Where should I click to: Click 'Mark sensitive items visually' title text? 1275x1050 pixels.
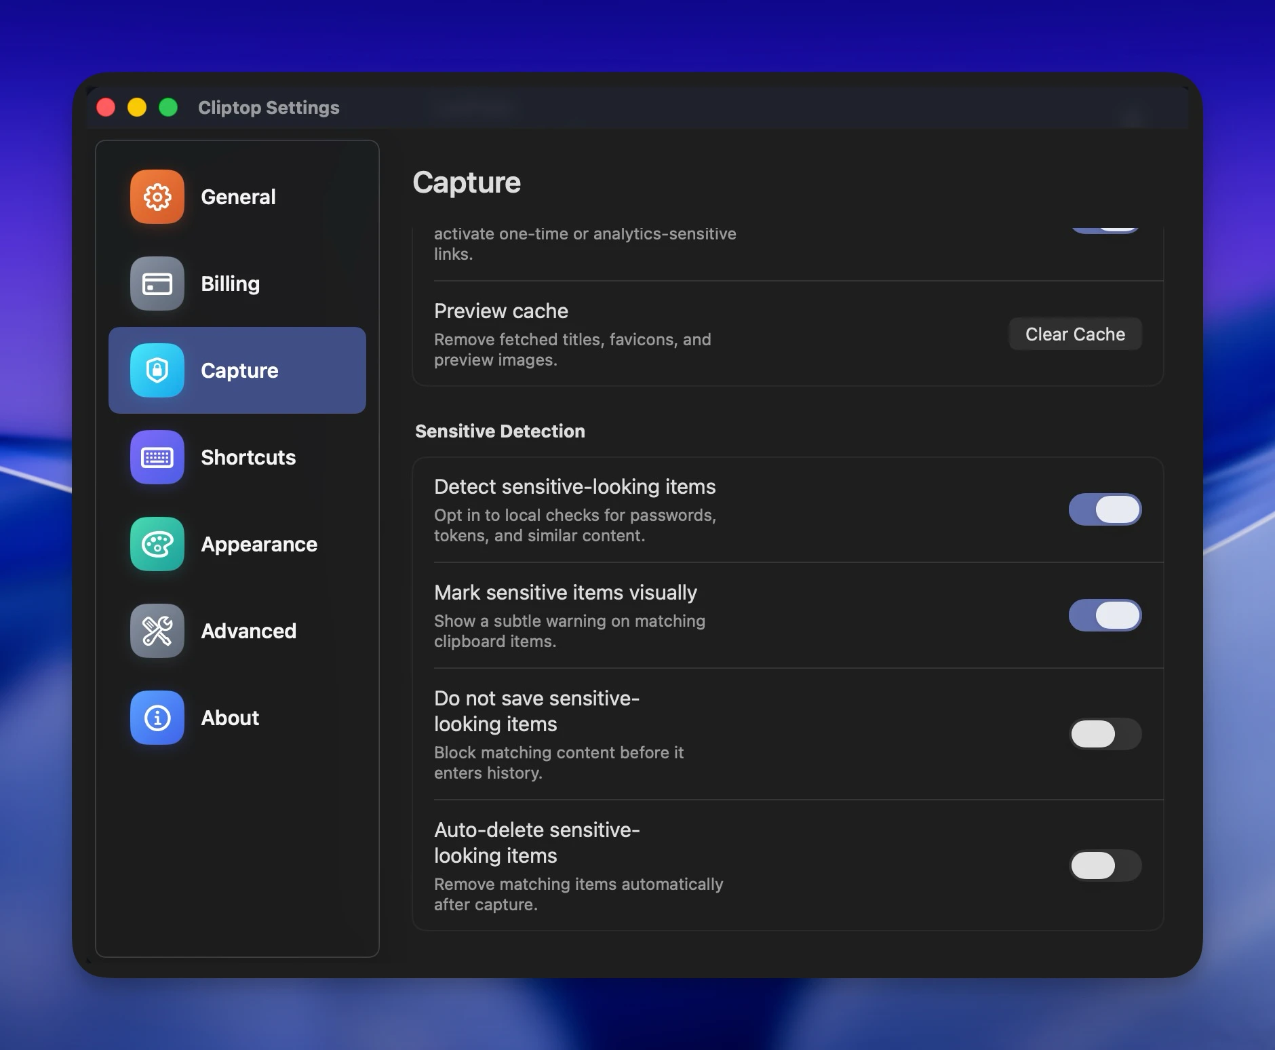(566, 592)
